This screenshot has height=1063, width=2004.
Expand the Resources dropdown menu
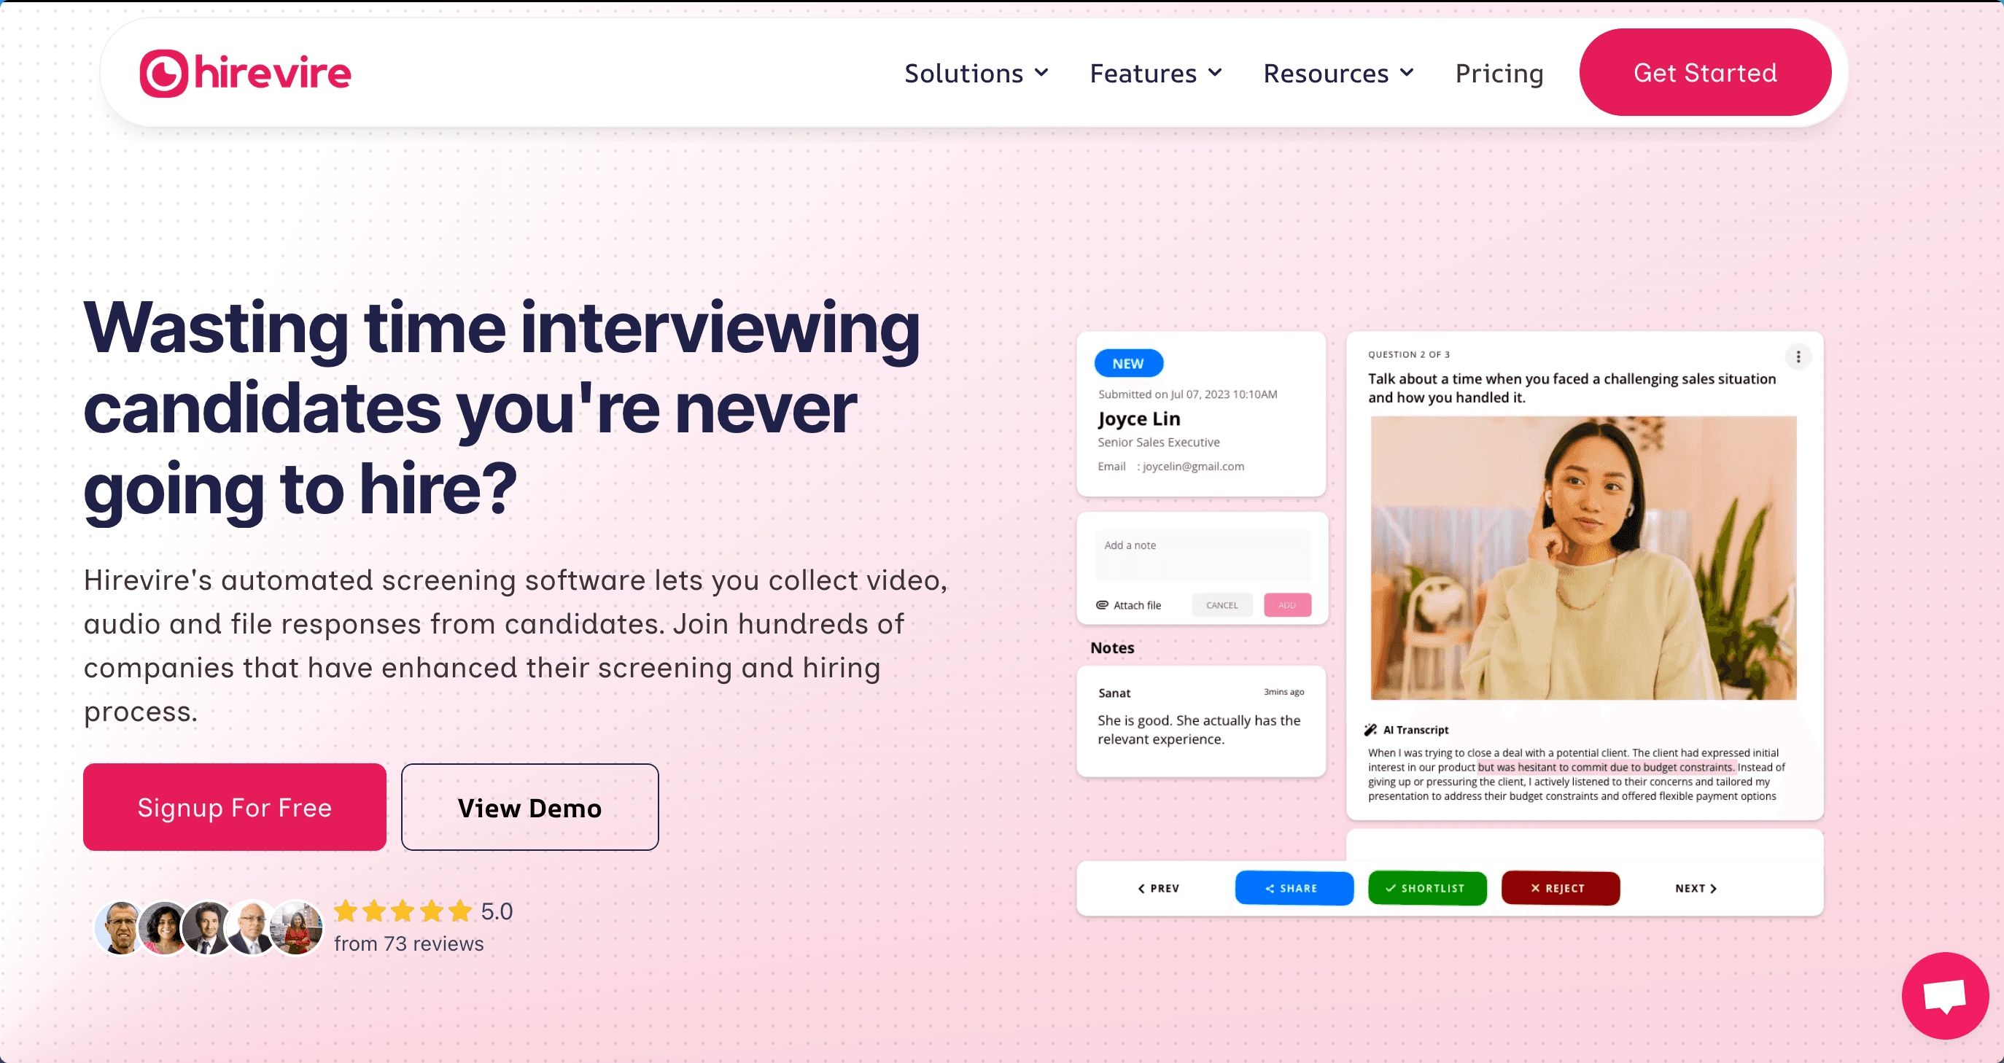(1338, 73)
